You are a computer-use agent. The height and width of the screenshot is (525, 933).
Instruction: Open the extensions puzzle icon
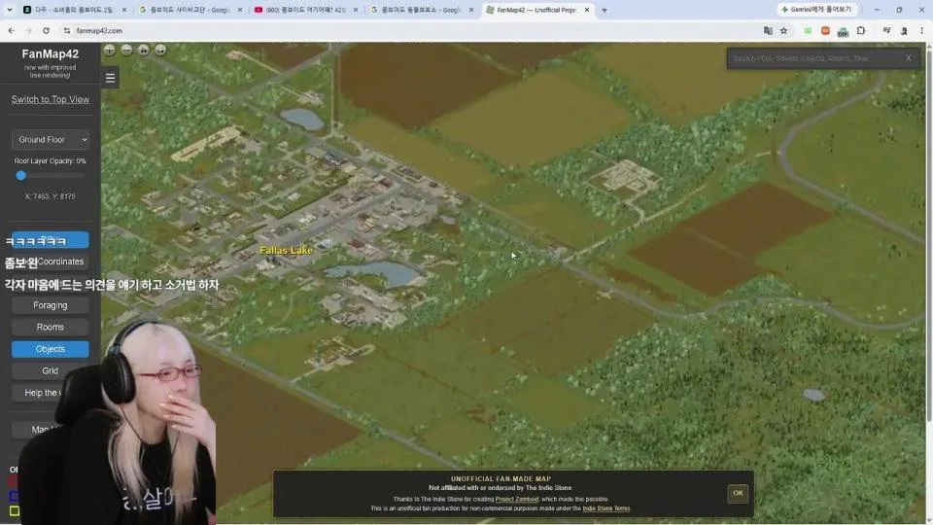tap(860, 30)
